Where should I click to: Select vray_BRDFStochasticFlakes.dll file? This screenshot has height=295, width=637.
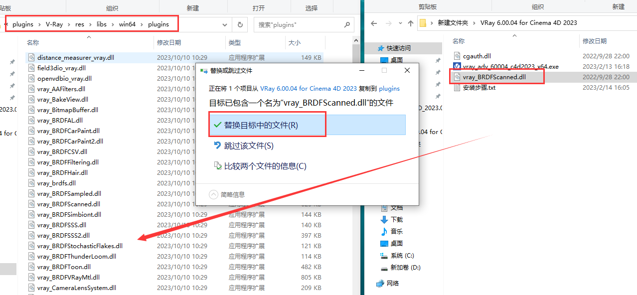80,246
